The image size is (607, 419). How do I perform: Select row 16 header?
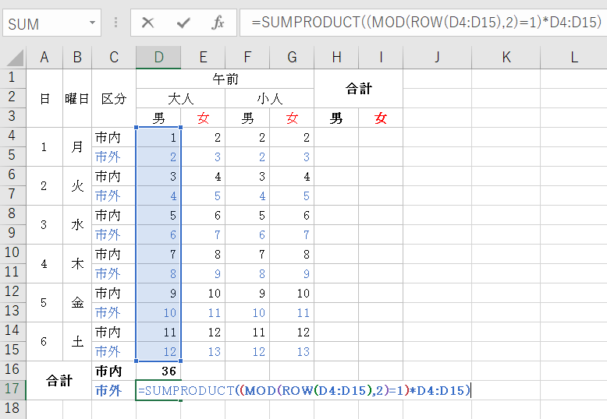tap(12, 370)
